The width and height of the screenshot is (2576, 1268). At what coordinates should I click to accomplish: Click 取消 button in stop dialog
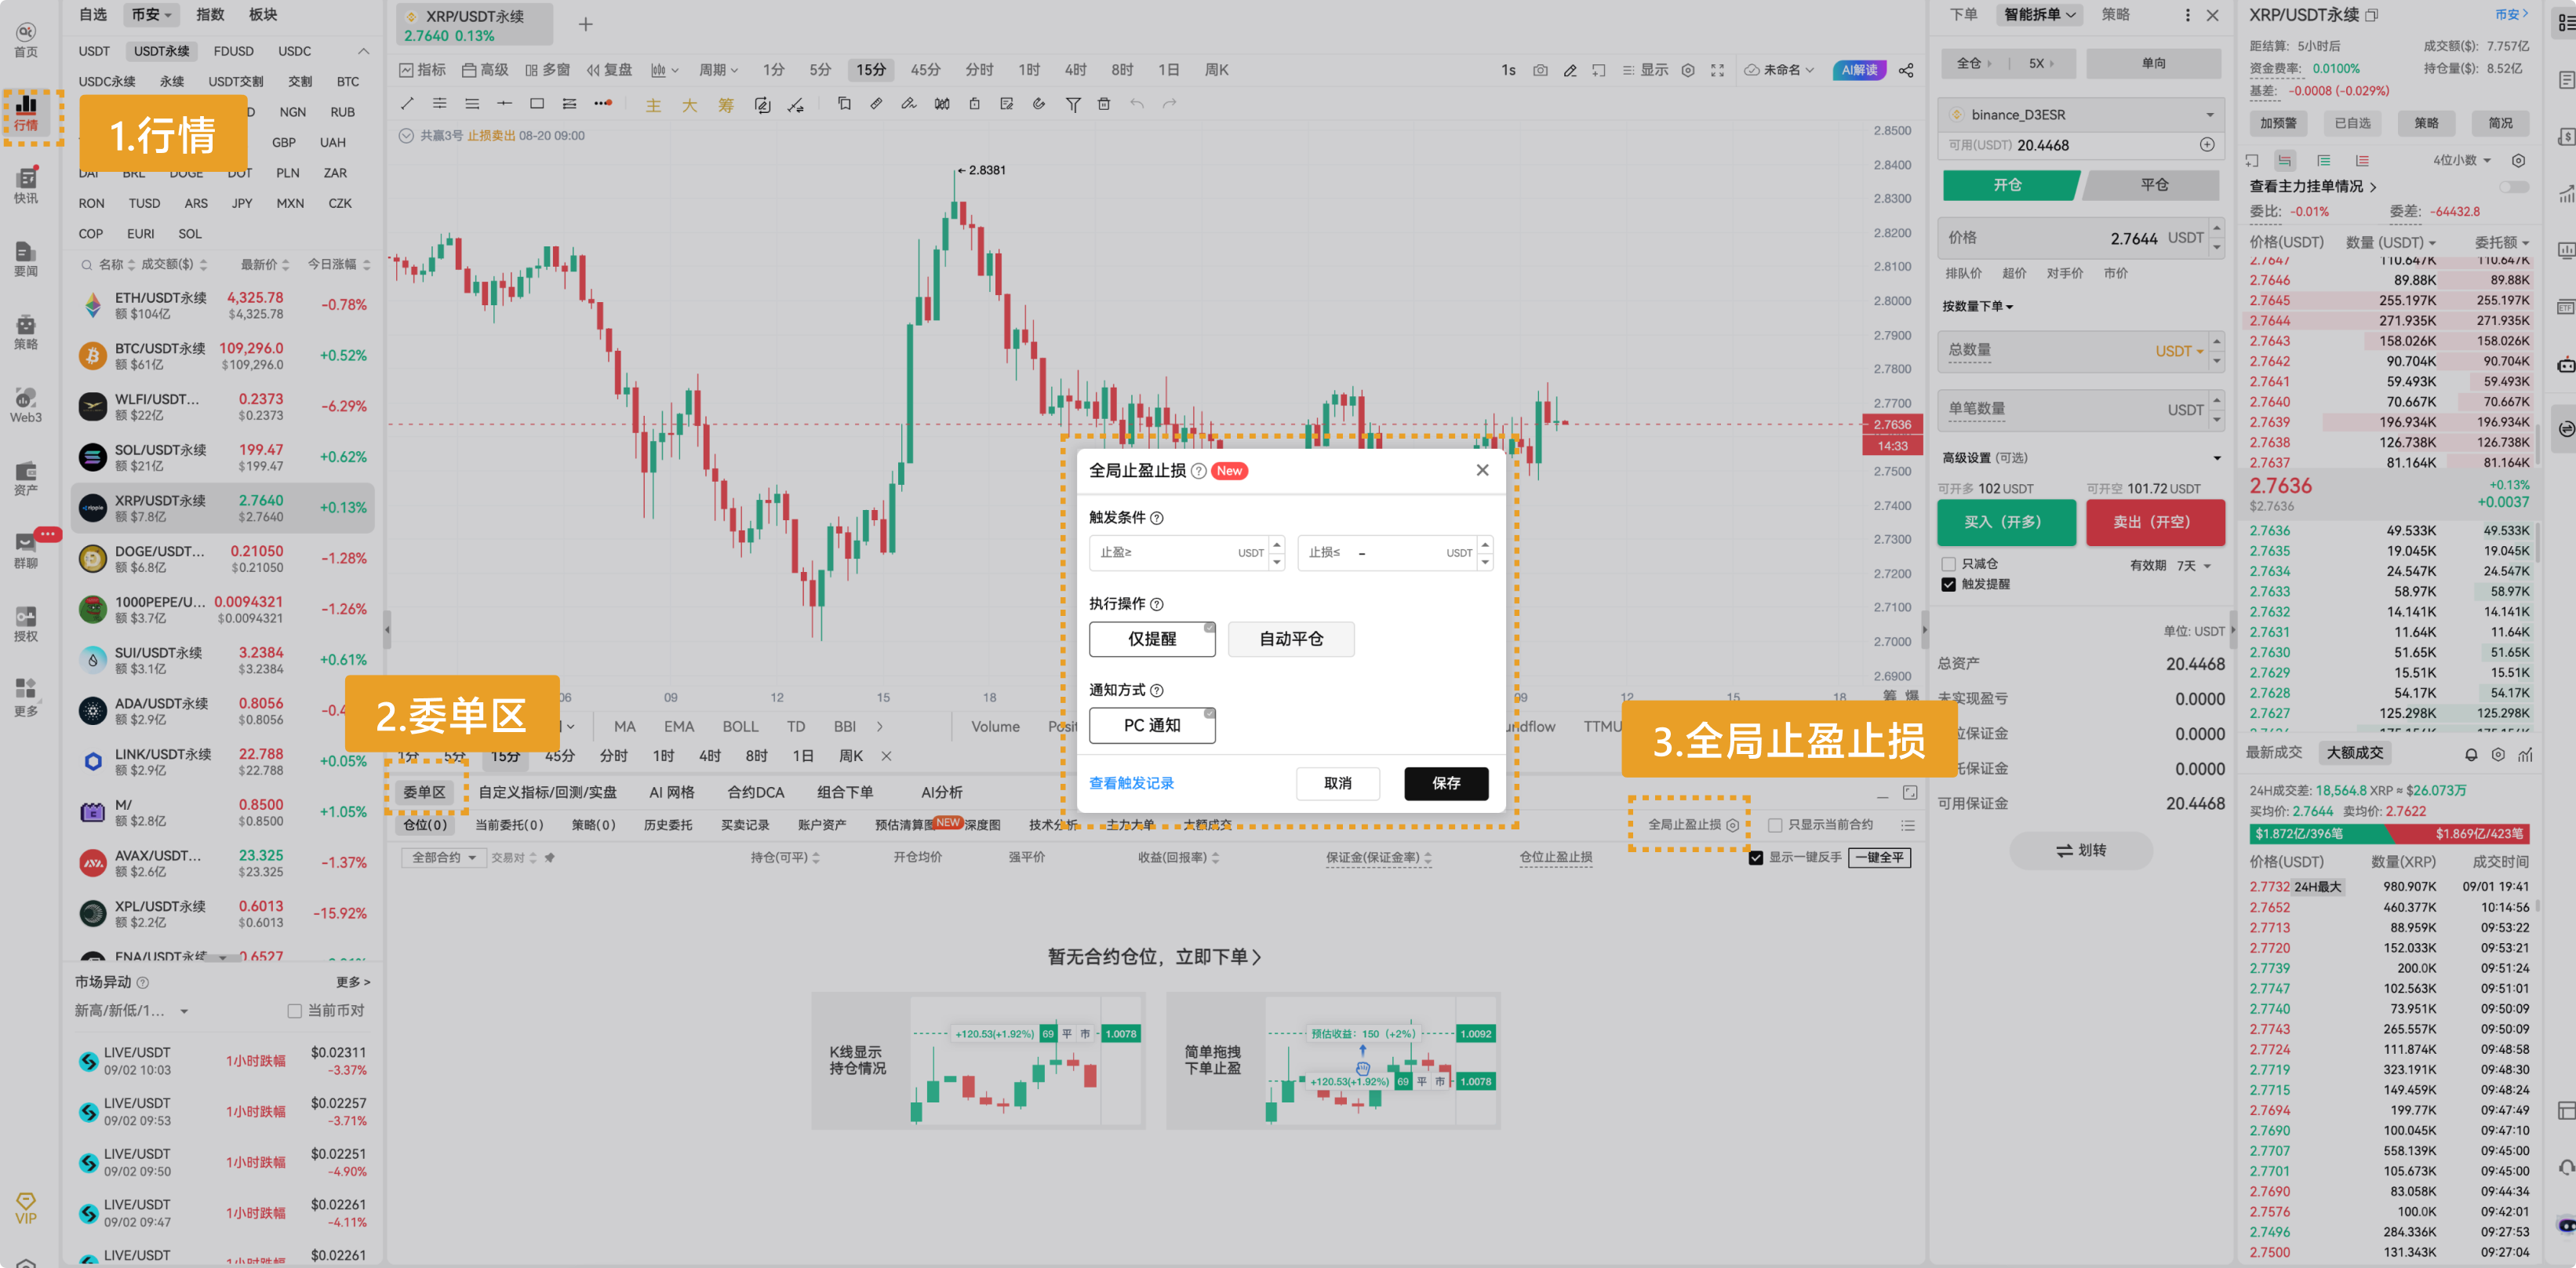pos(1337,783)
